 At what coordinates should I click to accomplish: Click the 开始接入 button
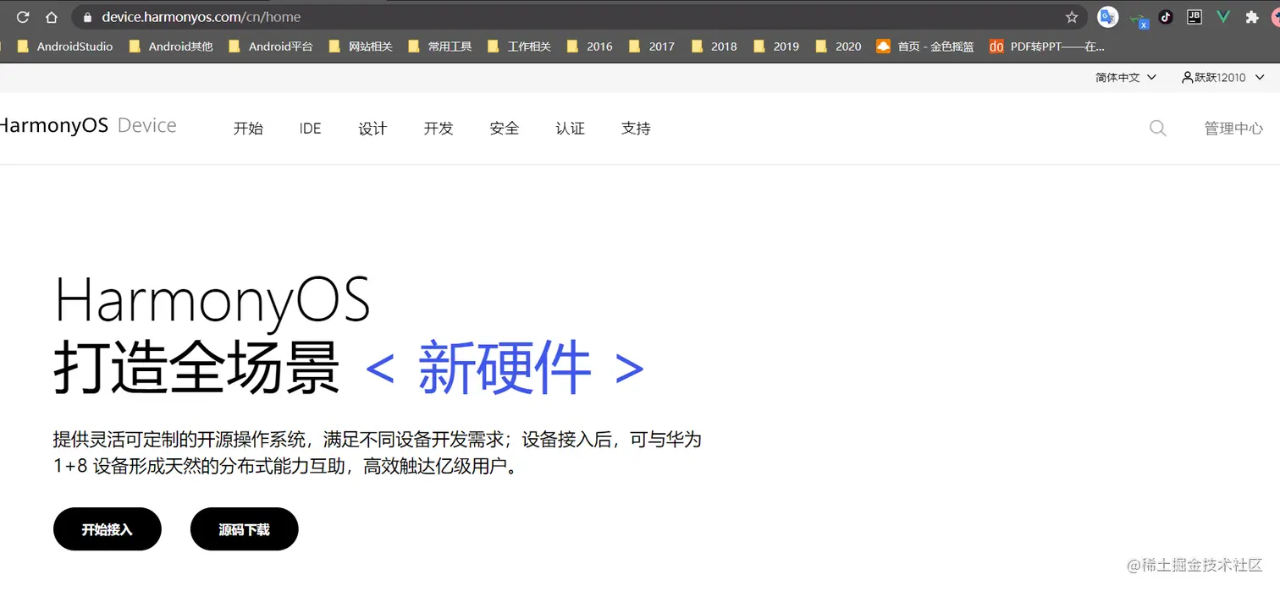pos(108,529)
